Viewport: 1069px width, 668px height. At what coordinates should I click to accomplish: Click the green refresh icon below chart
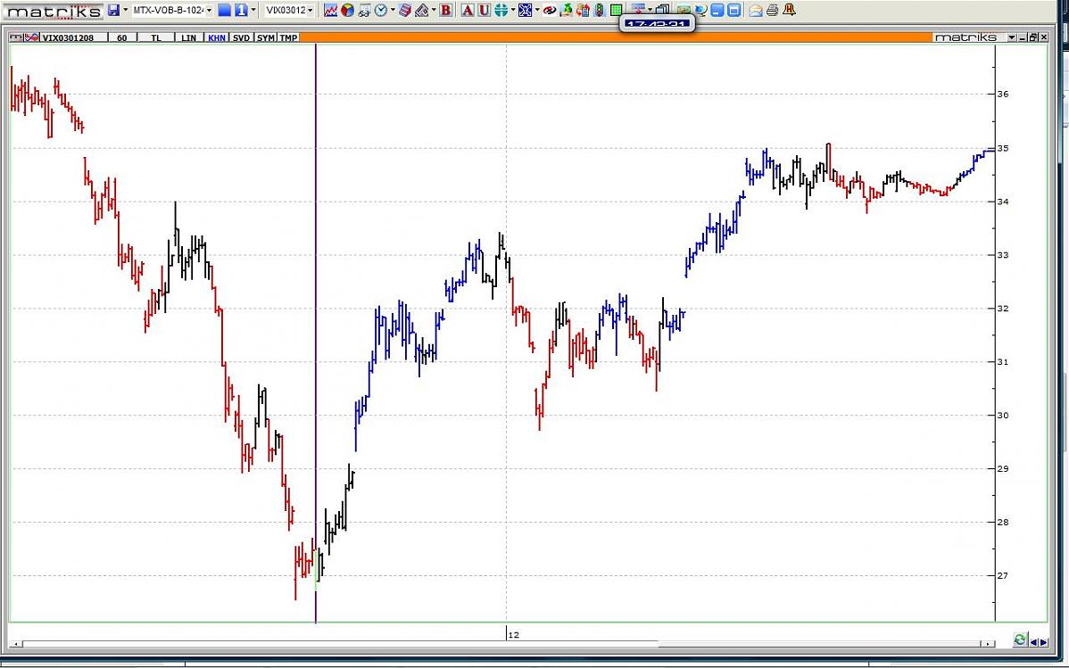(x=1020, y=640)
